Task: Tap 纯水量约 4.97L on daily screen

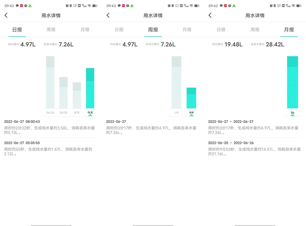Action: tap(22, 44)
